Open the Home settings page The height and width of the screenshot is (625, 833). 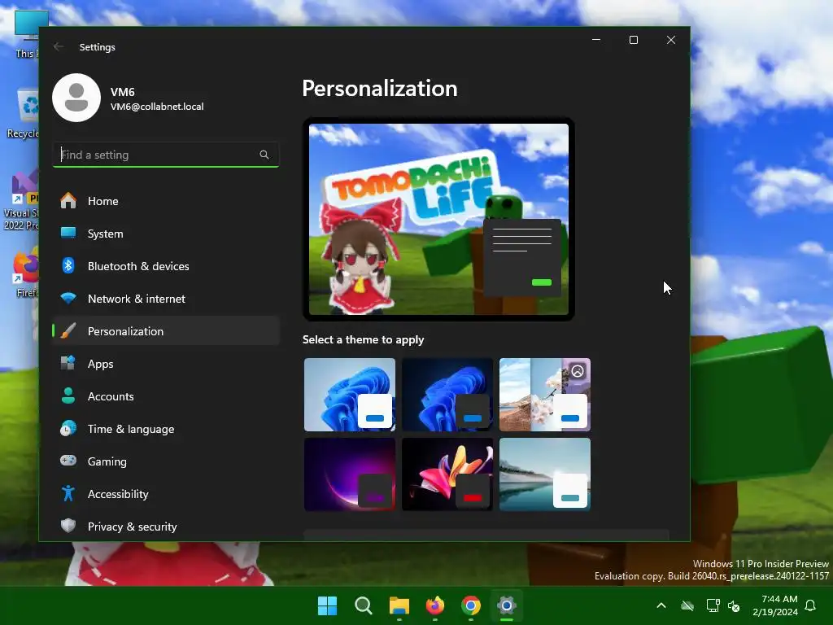tap(166, 201)
